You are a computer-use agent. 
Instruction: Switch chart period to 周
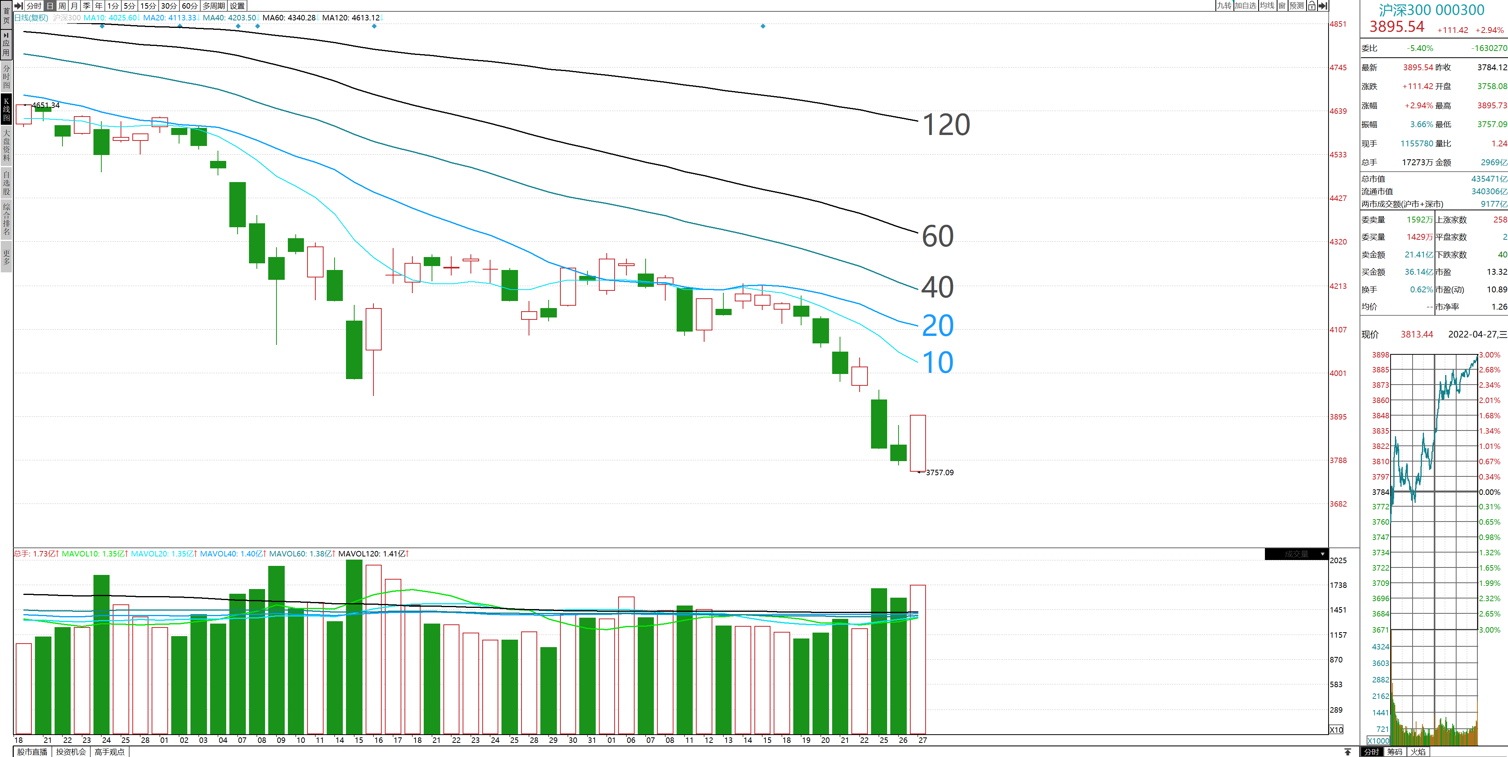tap(62, 6)
